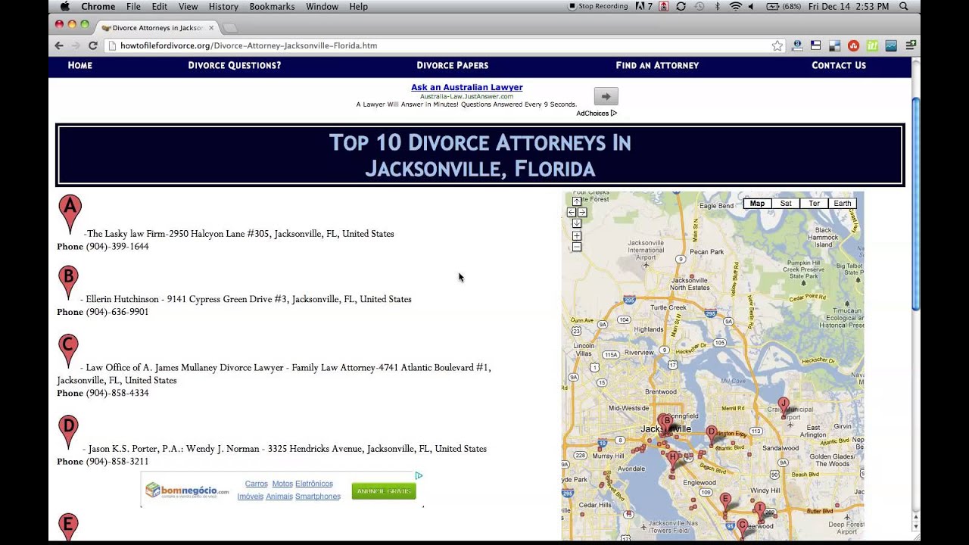Click map marker I on the map
Image resolution: width=969 pixels, height=545 pixels.
[x=759, y=511]
